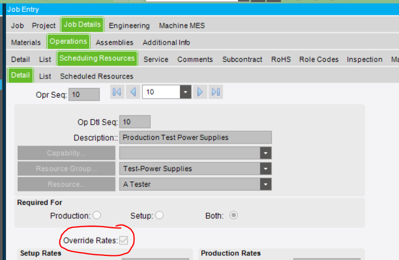399x260 pixels.
Task: Select the Production radio button
Action: click(96, 215)
